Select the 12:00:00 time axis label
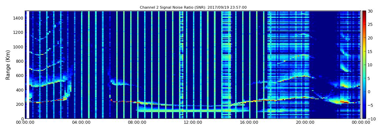 (192, 122)
